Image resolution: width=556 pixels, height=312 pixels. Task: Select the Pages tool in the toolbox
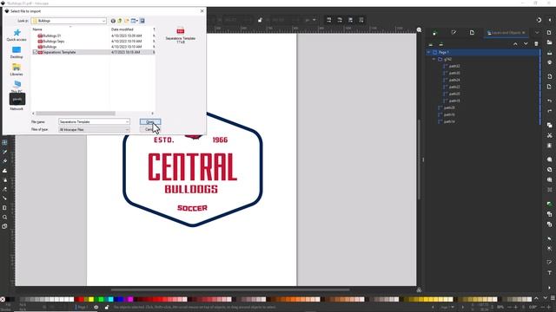tap(4, 226)
